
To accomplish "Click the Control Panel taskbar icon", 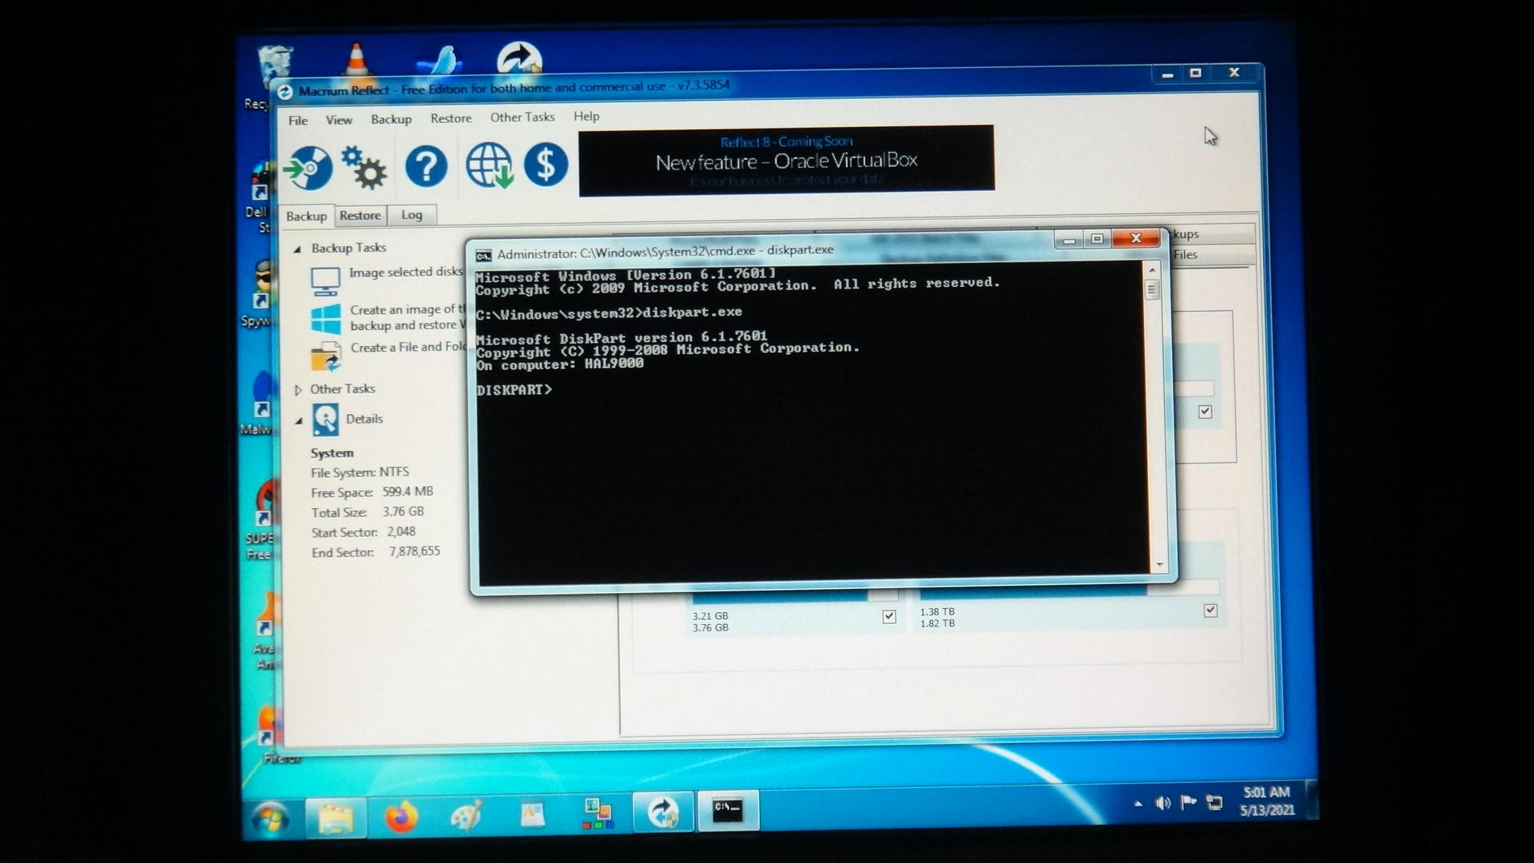I will click(598, 813).
